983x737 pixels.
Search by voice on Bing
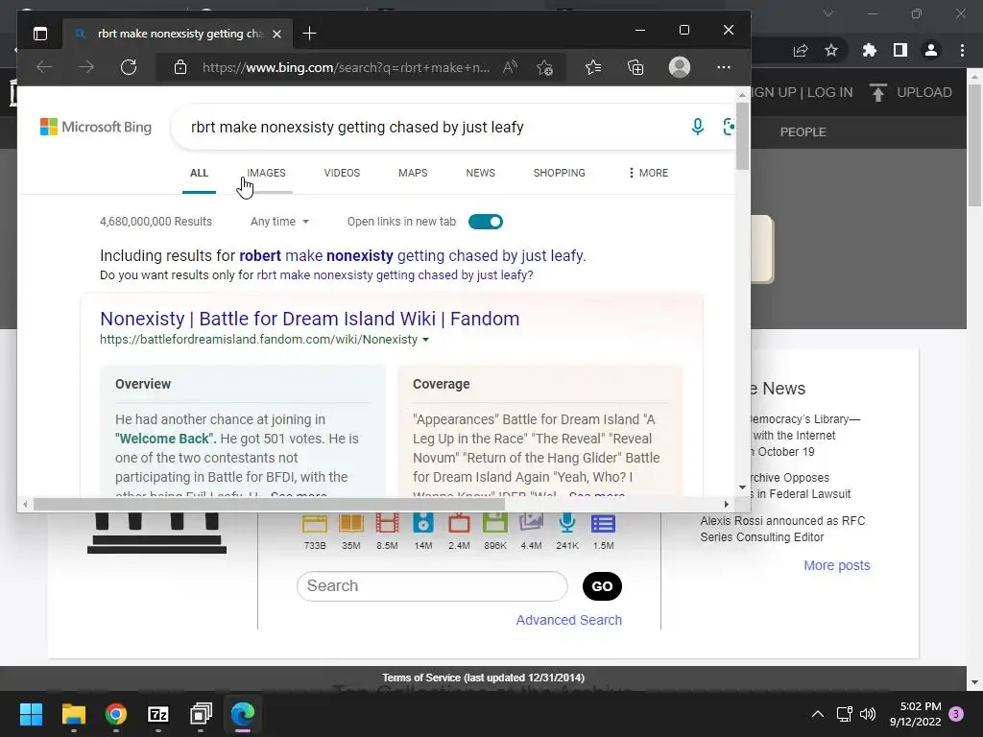pyautogui.click(x=697, y=127)
